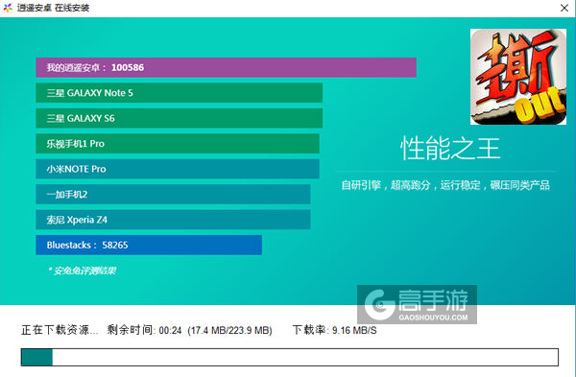This screenshot has width=576, height=377.
Task: Select the 乐视手机1 Pro bar
Action: point(178,144)
